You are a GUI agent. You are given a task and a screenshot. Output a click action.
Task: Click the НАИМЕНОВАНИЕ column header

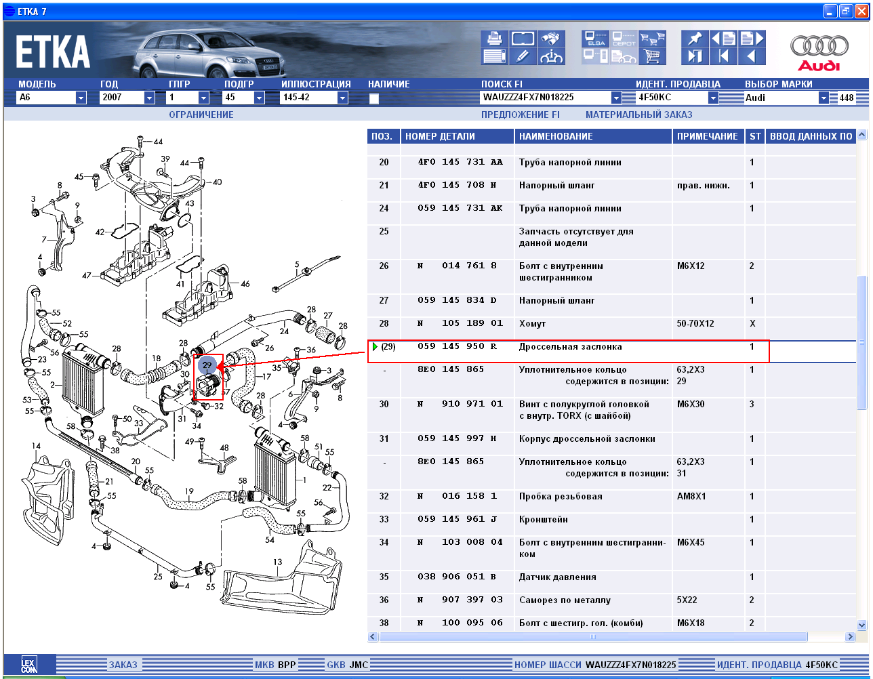[x=594, y=136]
